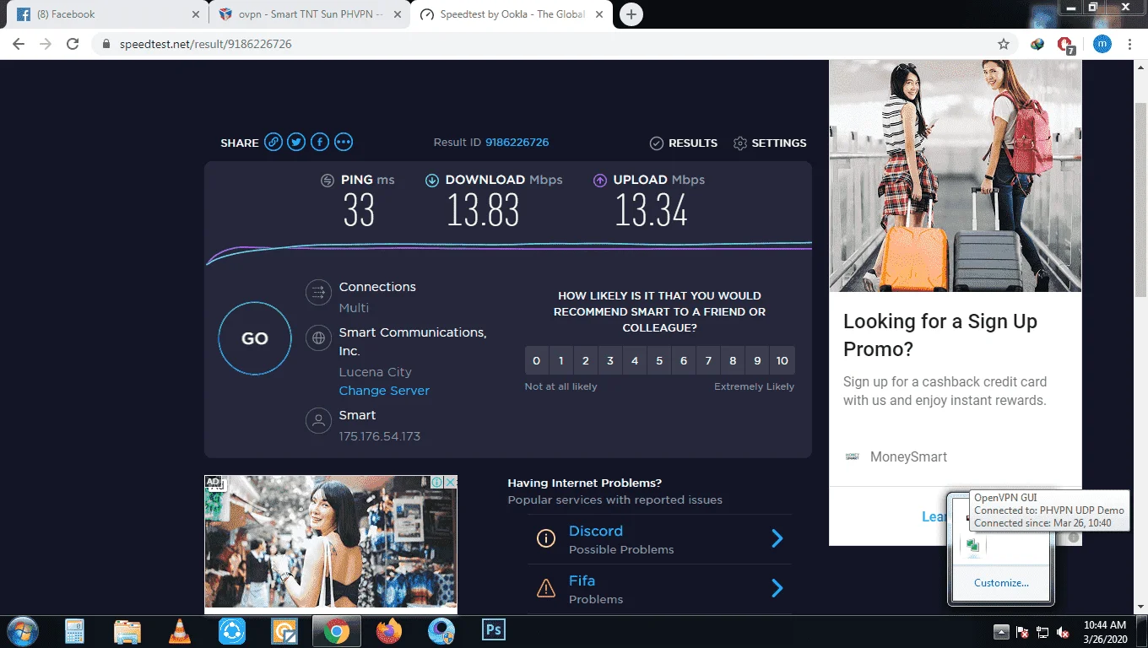Open Speedtest SETTINGS
1148x648 pixels.
(x=770, y=143)
